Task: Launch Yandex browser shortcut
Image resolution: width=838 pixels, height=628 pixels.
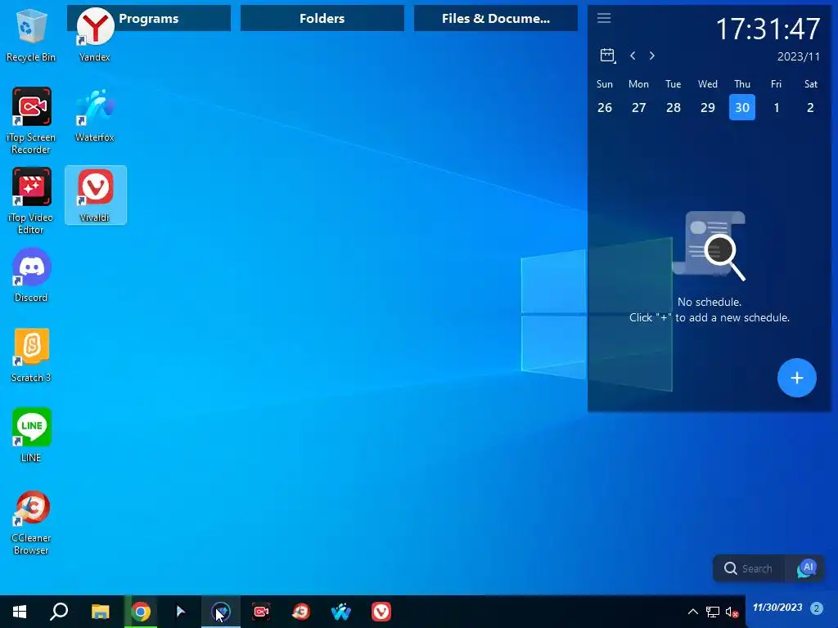Action: pyautogui.click(x=95, y=35)
